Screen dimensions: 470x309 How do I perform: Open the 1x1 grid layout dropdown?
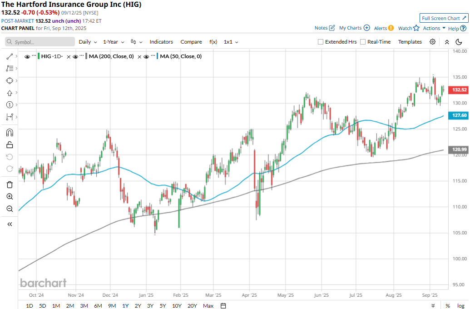pos(231,42)
